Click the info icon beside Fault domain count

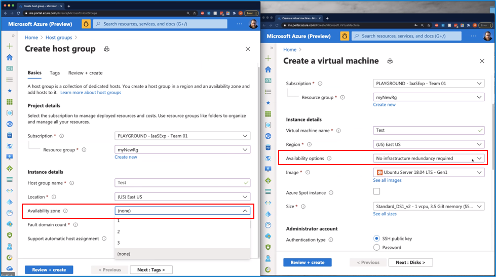click(75, 225)
